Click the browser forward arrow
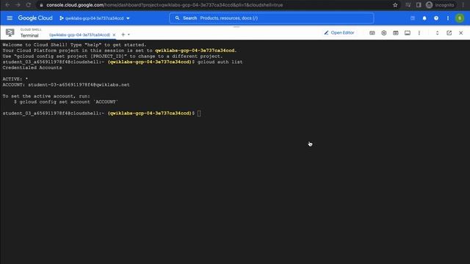470x264 pixels. [18, 5]
